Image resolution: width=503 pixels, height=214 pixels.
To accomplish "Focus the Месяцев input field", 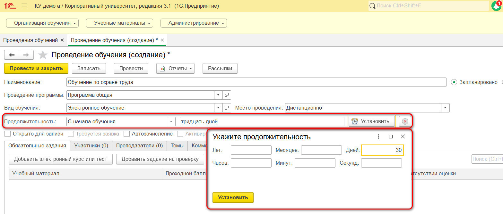I will pos(321,150).
